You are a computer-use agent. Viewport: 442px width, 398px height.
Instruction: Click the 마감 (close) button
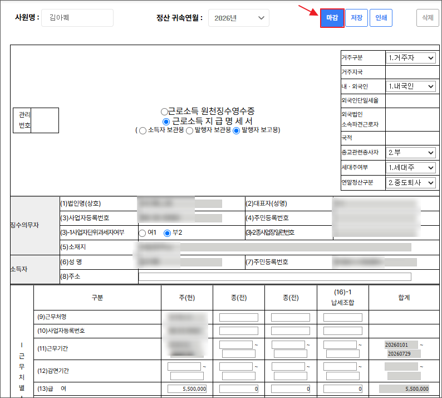click(332, 18)
